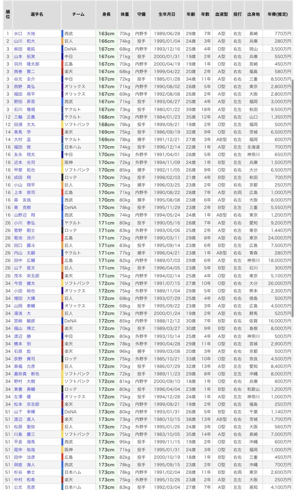Click the 選手名 column header
Viewport: 296px width, 490px height.
pos(37,14)
